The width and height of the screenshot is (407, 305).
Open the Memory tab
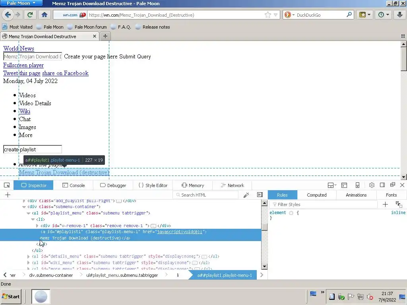click(193, 185)
